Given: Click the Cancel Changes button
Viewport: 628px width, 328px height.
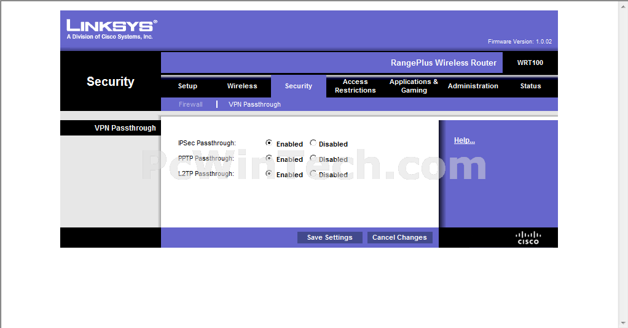Looking at the screenshot, I should tap(399, 237).
